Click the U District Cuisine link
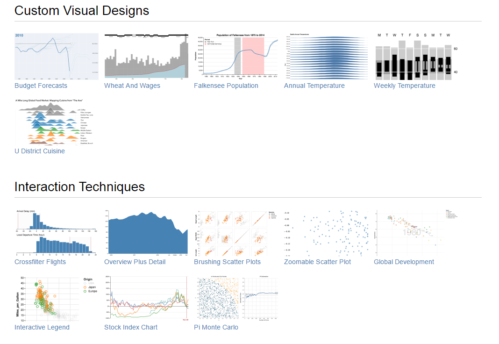Viewport: 499px width, 344px height. pos(40,151)
